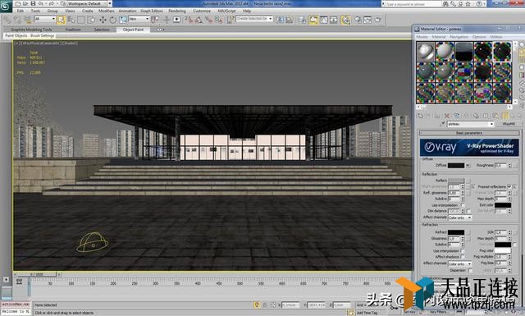
Task: Open the Edit menu
Action: point(21,11)
